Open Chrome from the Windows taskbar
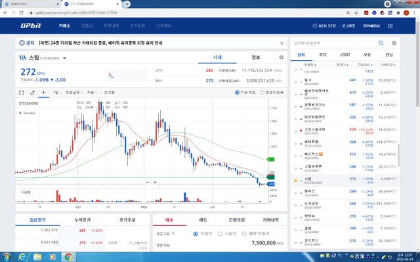Viewport: 420px width, 262px height. tap(68, 257)
